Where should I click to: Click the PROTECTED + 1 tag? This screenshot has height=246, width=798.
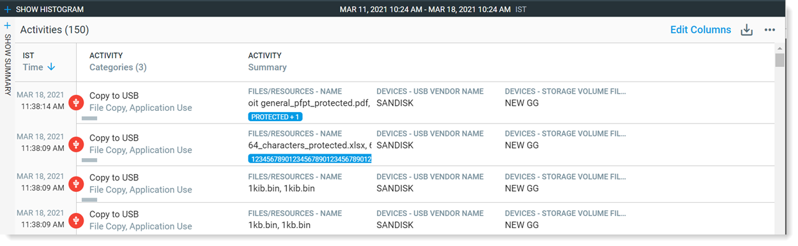275,117
